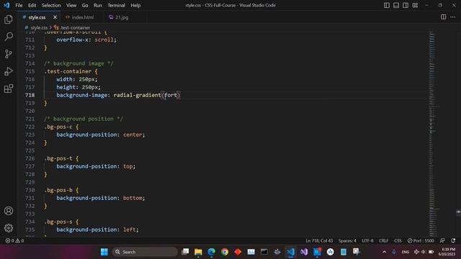Click the minimap code overview
461x259 pixels.
[x=432, y=134]
